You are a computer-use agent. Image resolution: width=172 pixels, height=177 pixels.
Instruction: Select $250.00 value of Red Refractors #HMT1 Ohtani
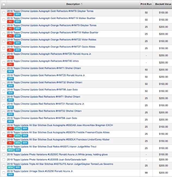[163, 98]
